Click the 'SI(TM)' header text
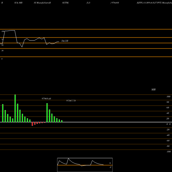Image resolution: width=172 pixels, height=172 pixels. tap(65, 3)
